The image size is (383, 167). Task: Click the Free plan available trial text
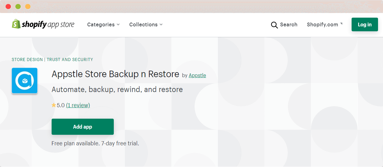tap(95, 143)
